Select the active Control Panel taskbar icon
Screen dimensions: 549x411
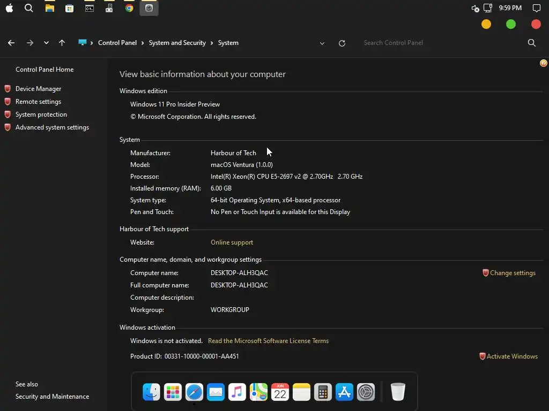coord(149,8)
